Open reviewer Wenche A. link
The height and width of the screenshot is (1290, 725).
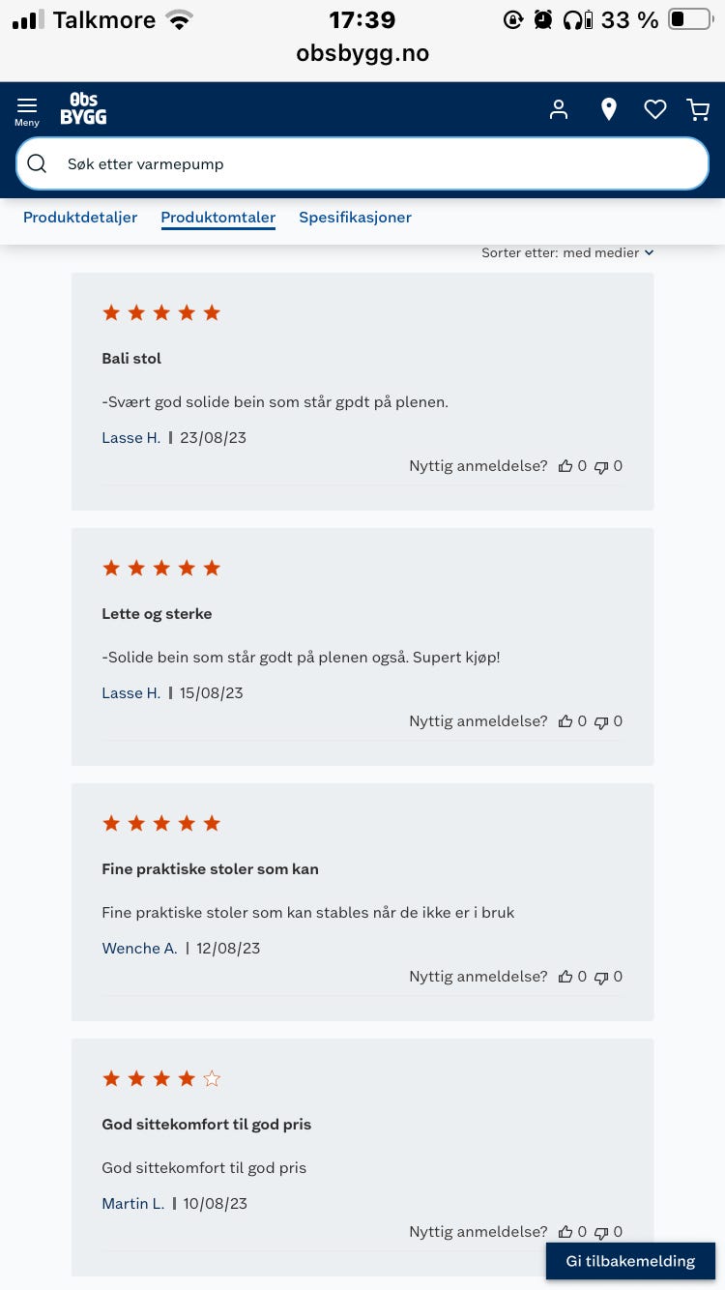coord(139,949)
